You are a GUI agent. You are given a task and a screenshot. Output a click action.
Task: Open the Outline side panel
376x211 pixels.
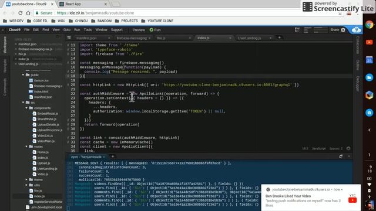(358, 65)
